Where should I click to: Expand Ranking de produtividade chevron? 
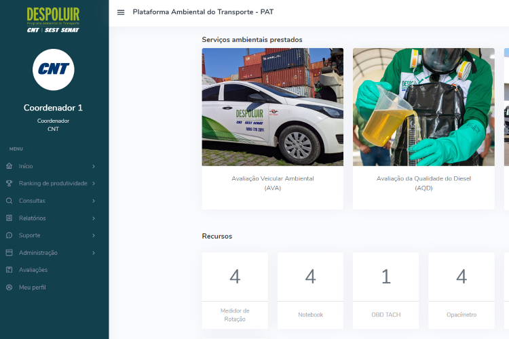(x=94, y=183)
